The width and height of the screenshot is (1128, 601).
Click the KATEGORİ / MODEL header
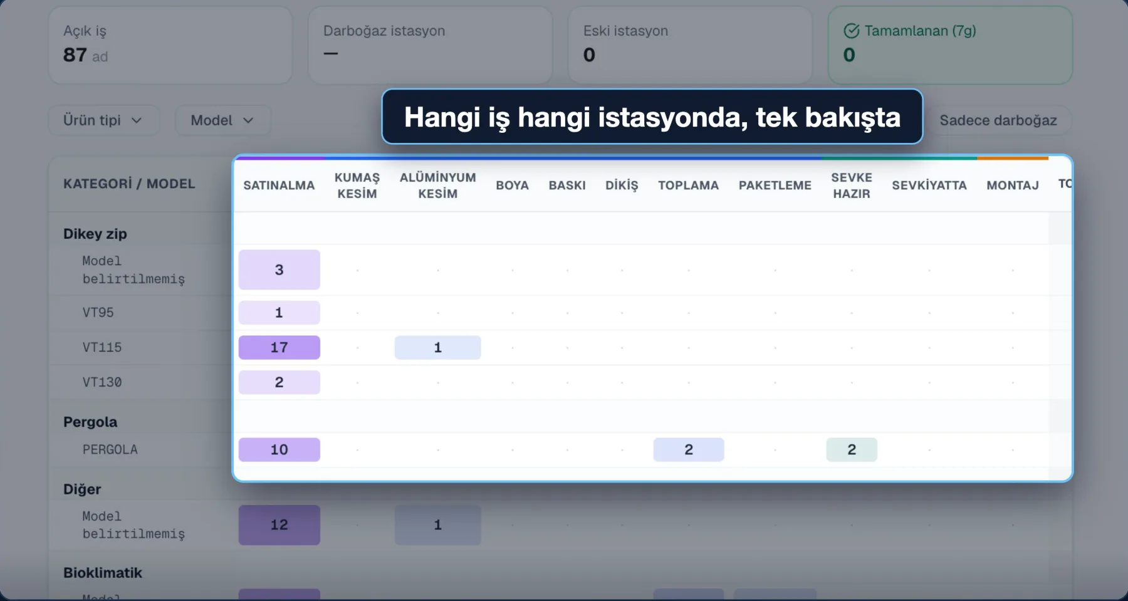[x=129, y=184]
